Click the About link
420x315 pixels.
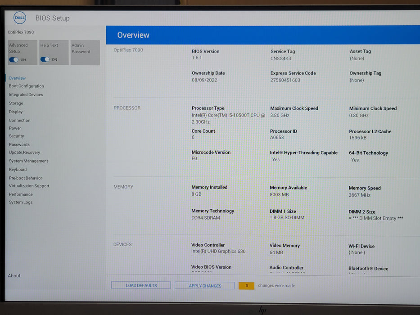coord(14,275)
